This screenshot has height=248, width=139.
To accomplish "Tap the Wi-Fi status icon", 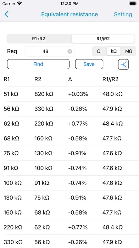I will (20, 4).
